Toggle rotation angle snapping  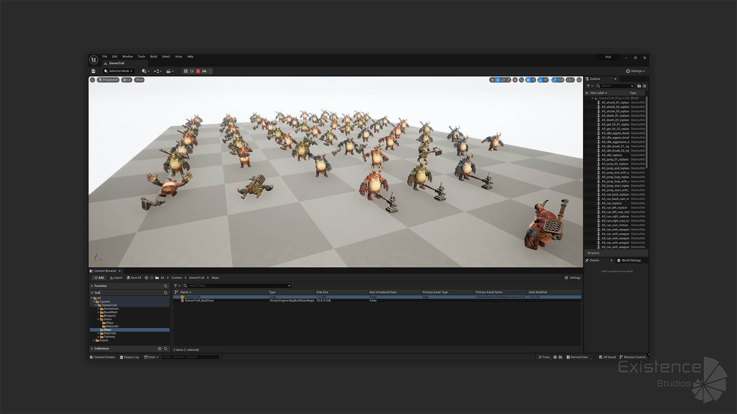tap(540, 80)
